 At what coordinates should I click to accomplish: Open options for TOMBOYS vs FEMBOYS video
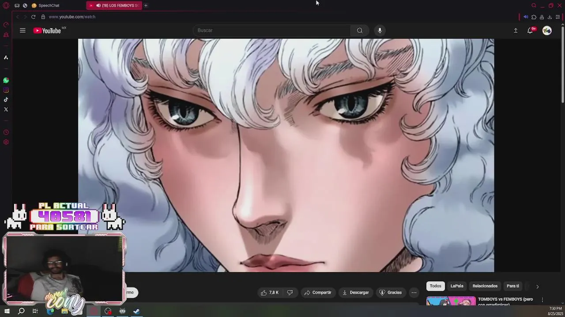[542, 300]
